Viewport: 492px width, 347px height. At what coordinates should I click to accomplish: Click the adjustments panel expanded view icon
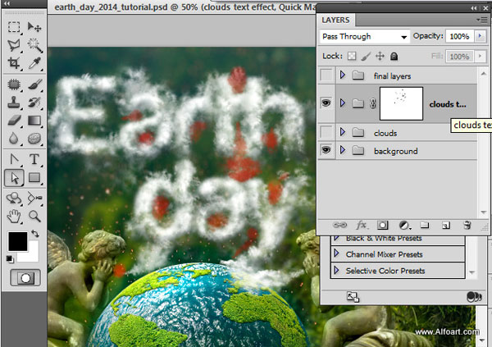pyautogui.click(x=353, y=297)
